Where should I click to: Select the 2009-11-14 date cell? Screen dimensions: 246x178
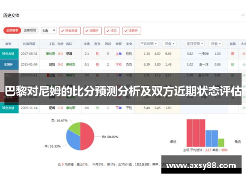tap(29, 108)
